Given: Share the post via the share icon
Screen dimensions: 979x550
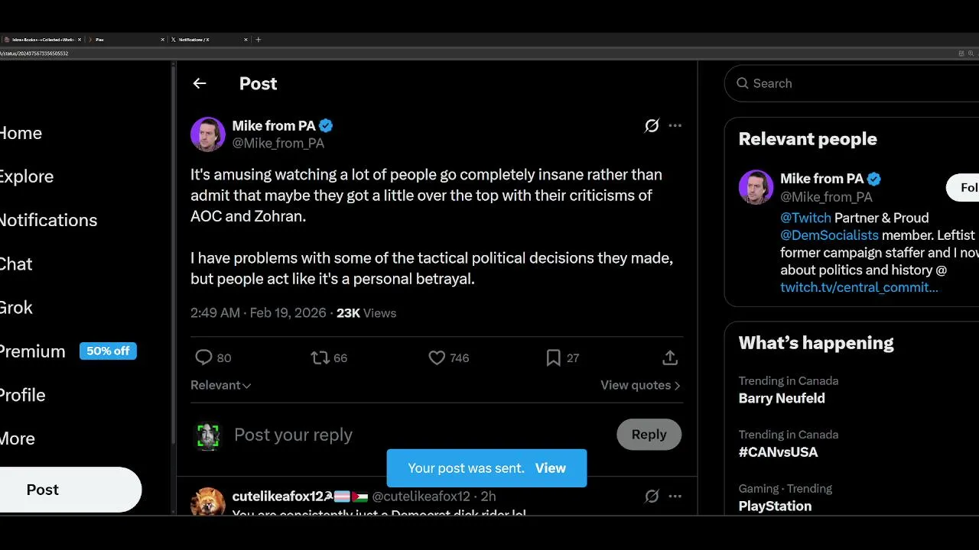Looking at the screenshot, I should [670, 357].
